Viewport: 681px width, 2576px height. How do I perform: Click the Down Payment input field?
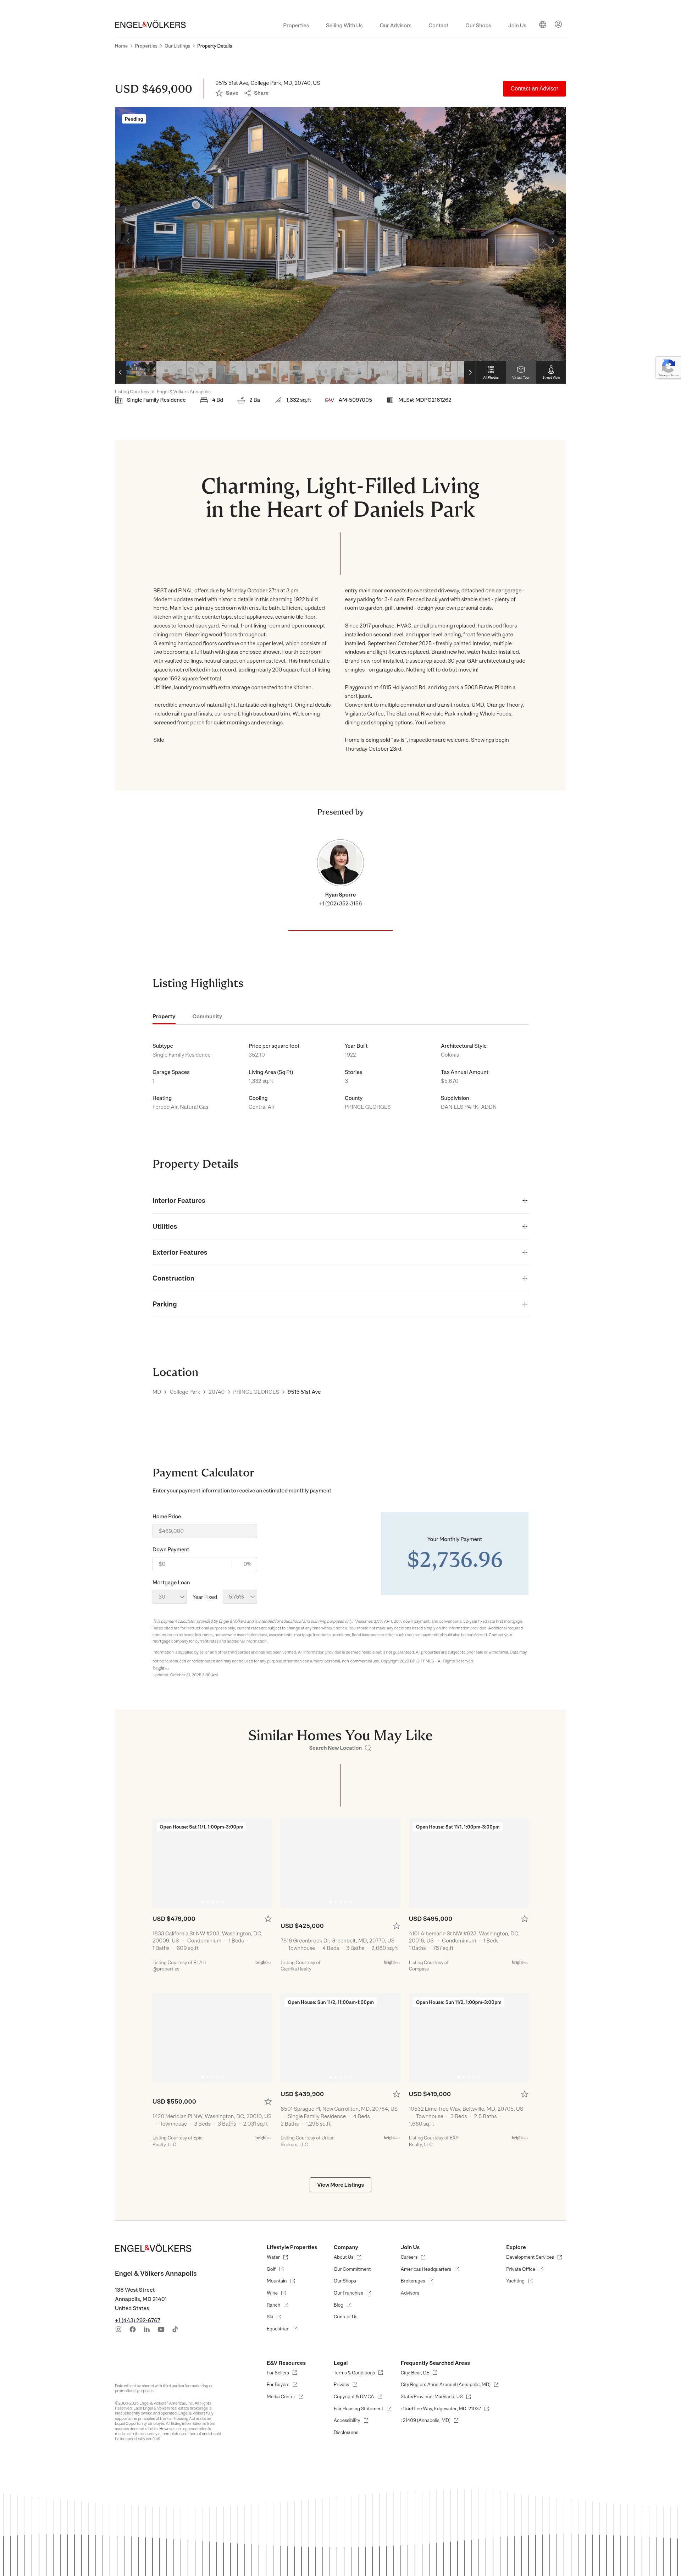pos(205,1564)
